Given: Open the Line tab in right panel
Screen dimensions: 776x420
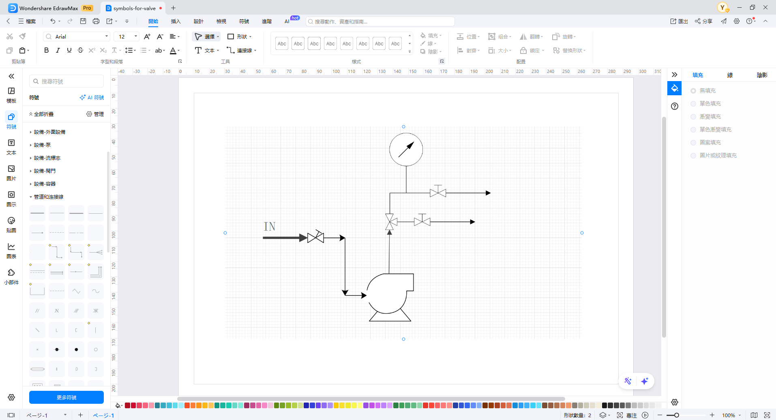Looking at the screenshot, I should click(730, 75).
